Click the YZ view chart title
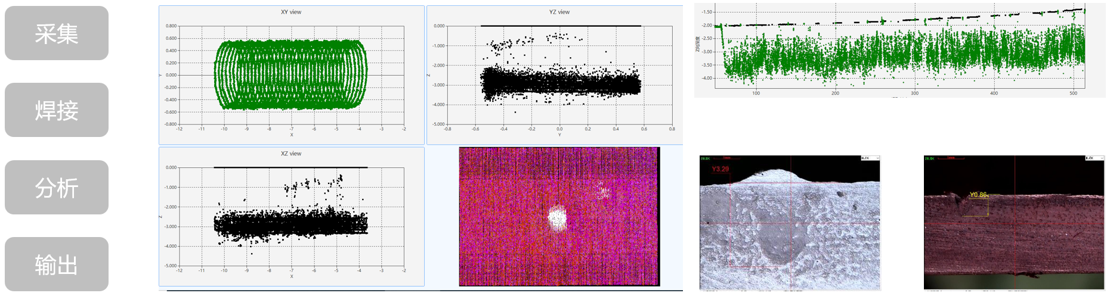 tap(559, 12)
